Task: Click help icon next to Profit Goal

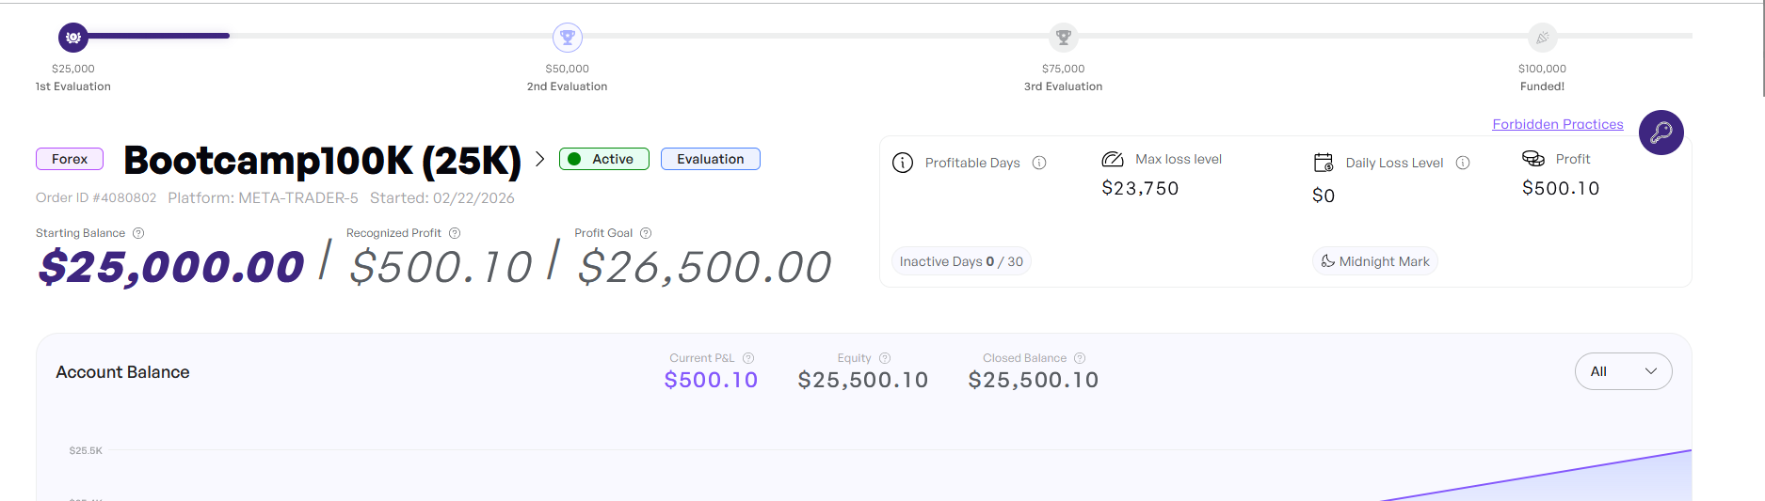Action: coord(646,233)
